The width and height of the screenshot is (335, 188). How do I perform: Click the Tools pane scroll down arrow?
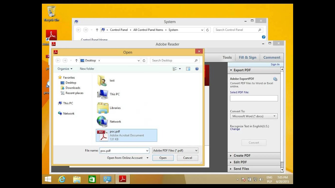282,170
